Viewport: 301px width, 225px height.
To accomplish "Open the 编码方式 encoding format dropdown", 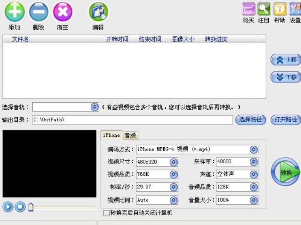I will click(x=254, y=149).
